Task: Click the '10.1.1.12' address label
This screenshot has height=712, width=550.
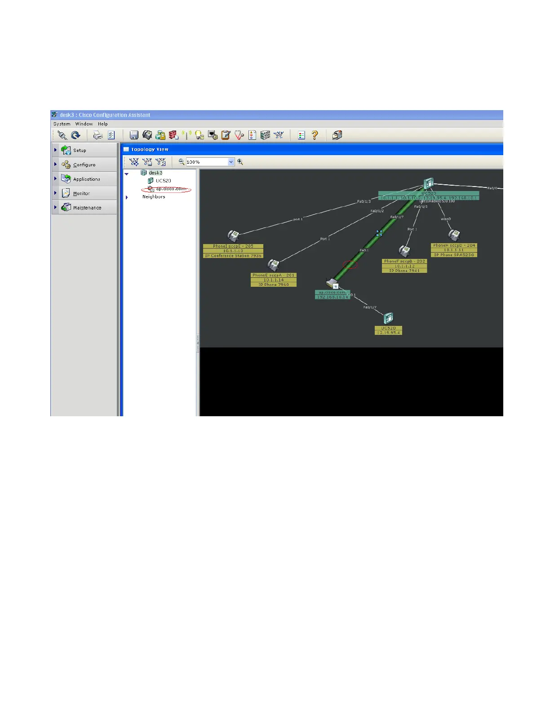Action: pos(404,266)
